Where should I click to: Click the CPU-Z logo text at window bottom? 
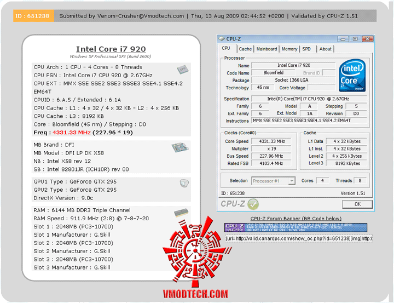(x=233, y=204)
